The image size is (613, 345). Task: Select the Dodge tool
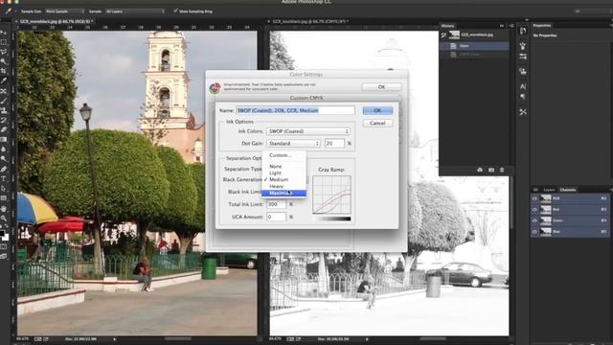[x=4, y=159]
